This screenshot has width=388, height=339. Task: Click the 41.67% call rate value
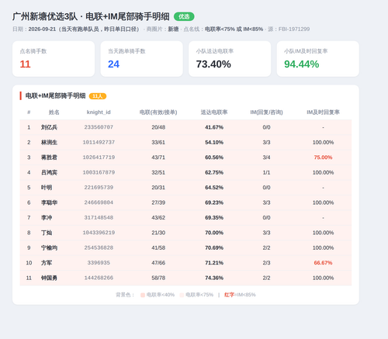(x=214, y=127)
